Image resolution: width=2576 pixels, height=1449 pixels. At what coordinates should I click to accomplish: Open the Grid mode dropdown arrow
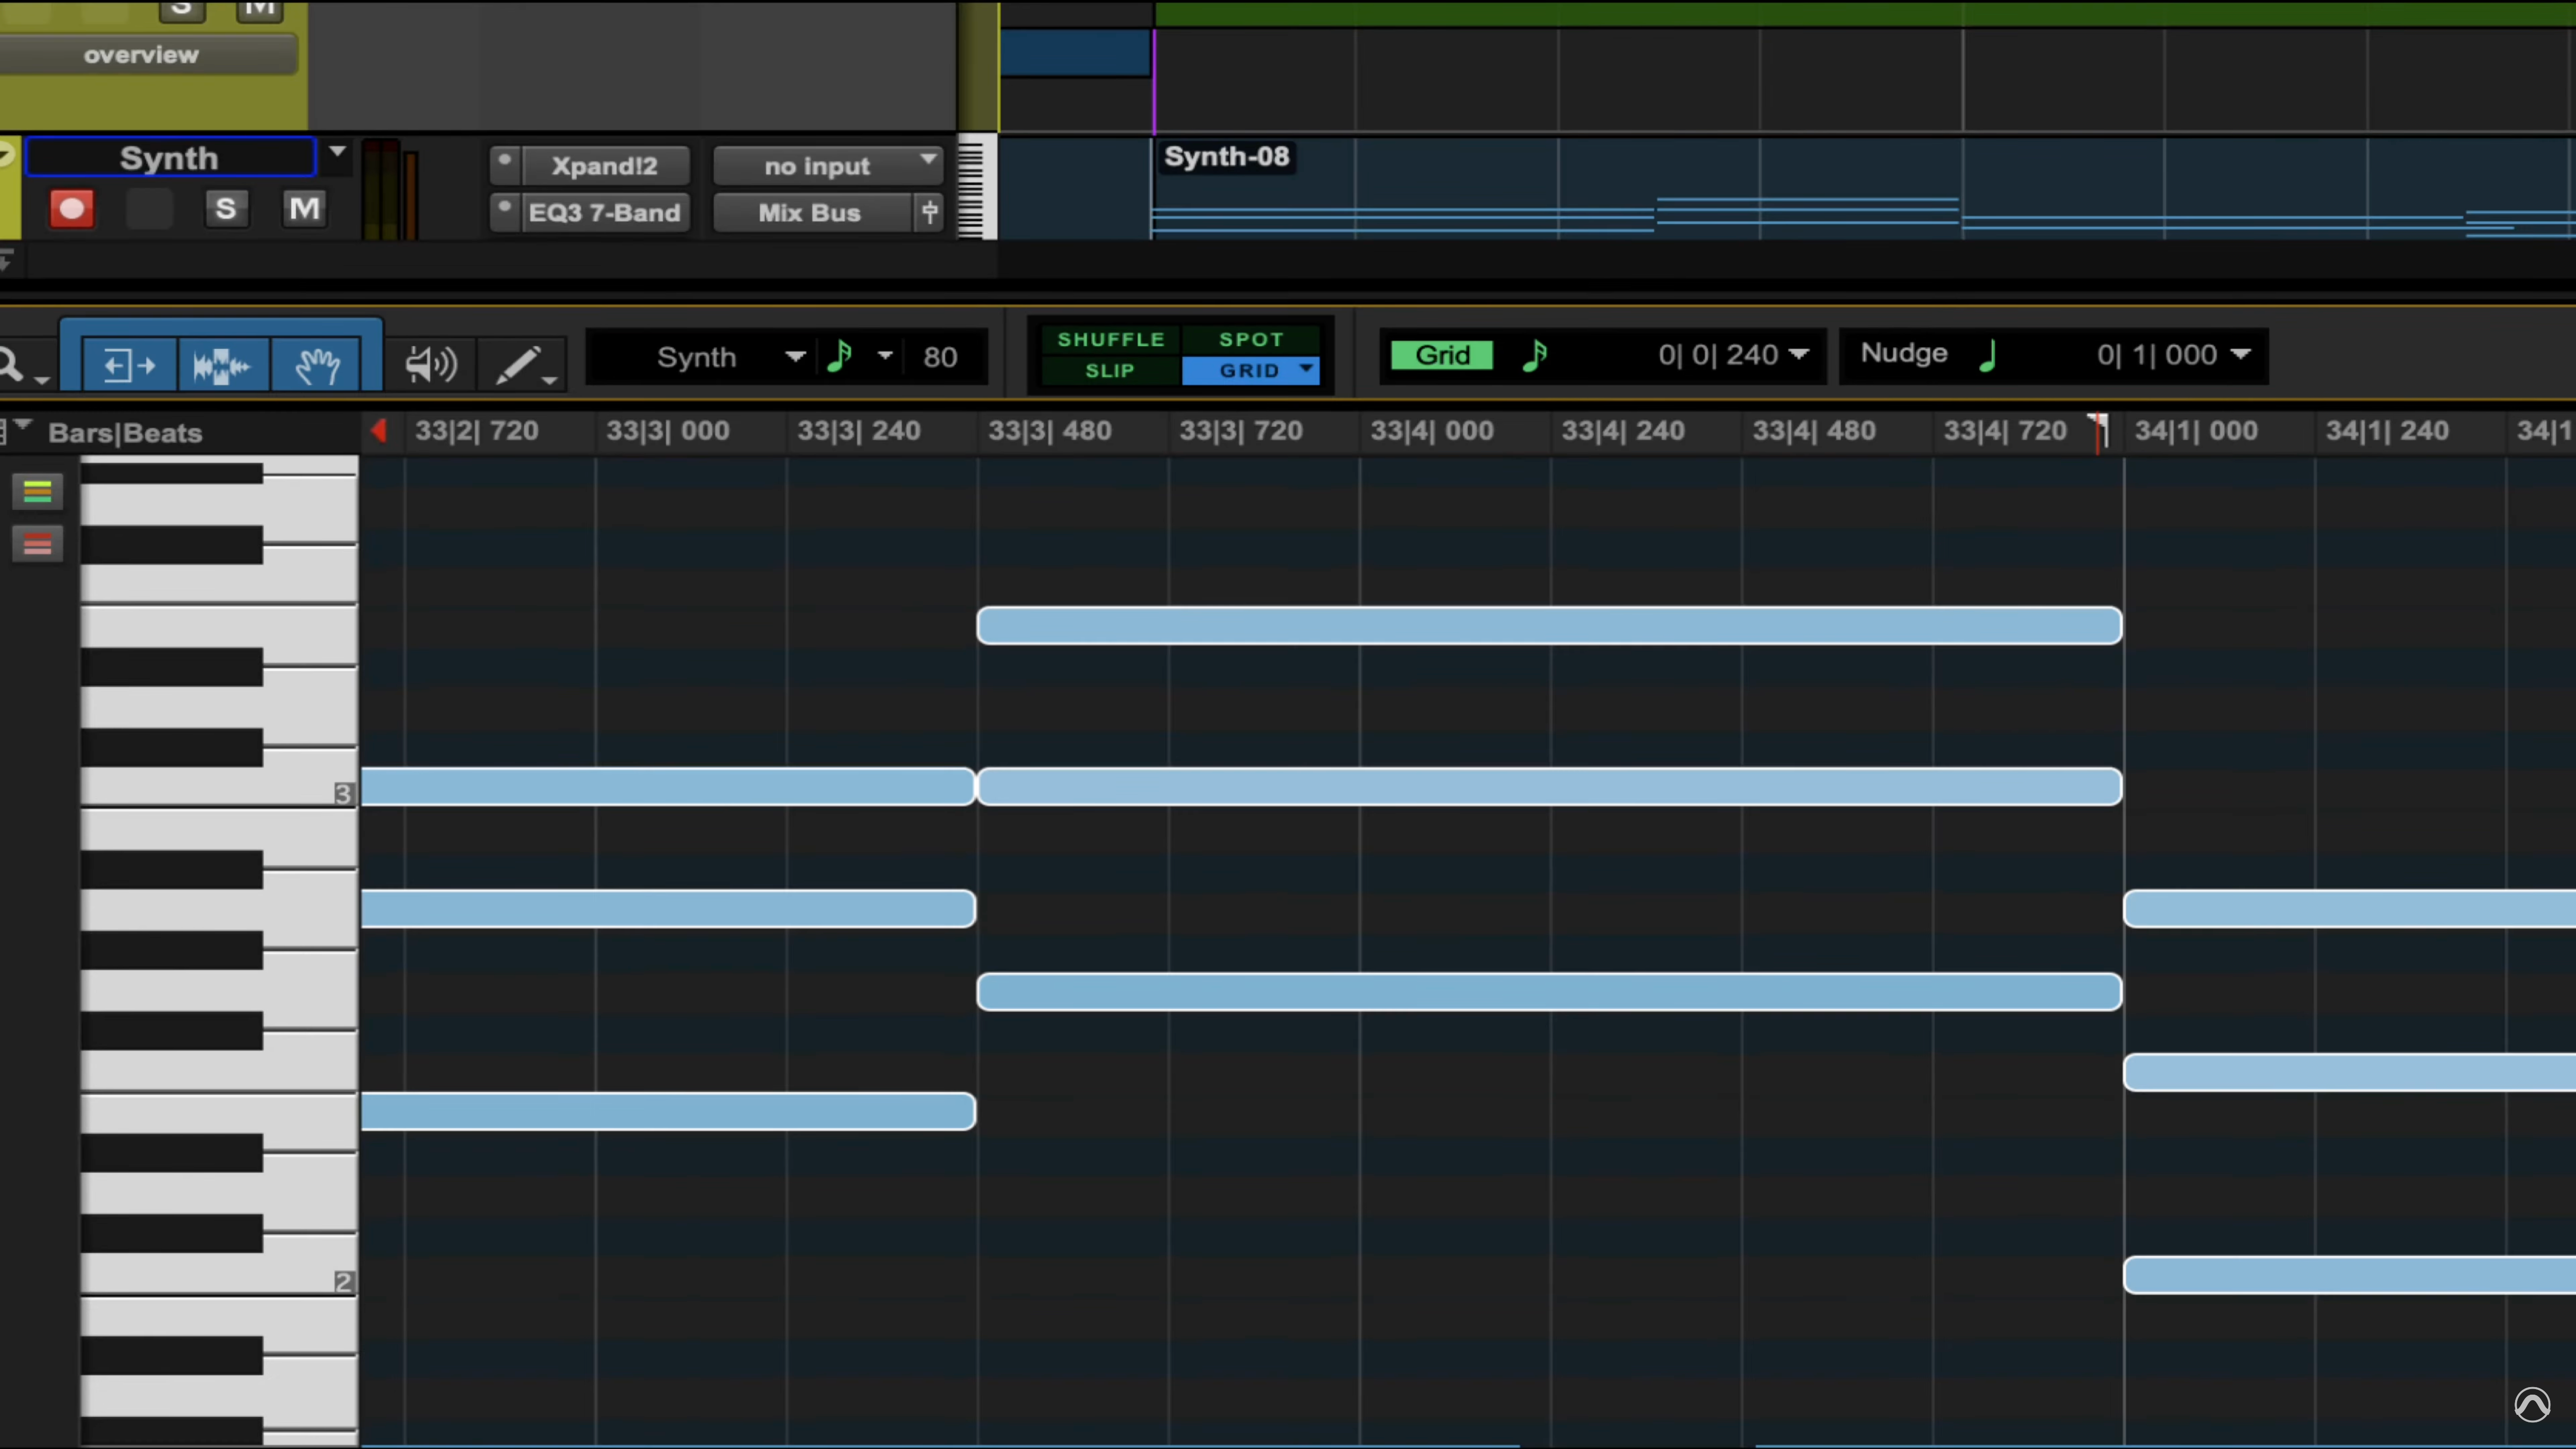tap(1307, 370)
